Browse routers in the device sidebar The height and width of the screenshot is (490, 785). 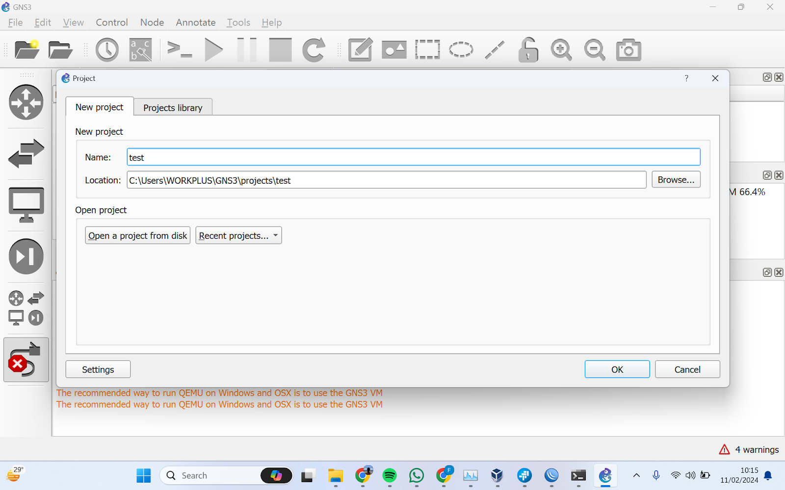[26, 102]
